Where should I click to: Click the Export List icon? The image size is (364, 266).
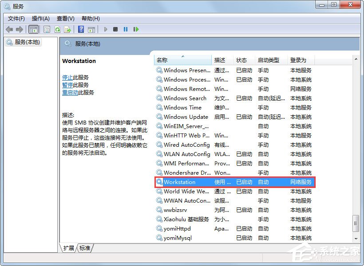pos(68,29)
